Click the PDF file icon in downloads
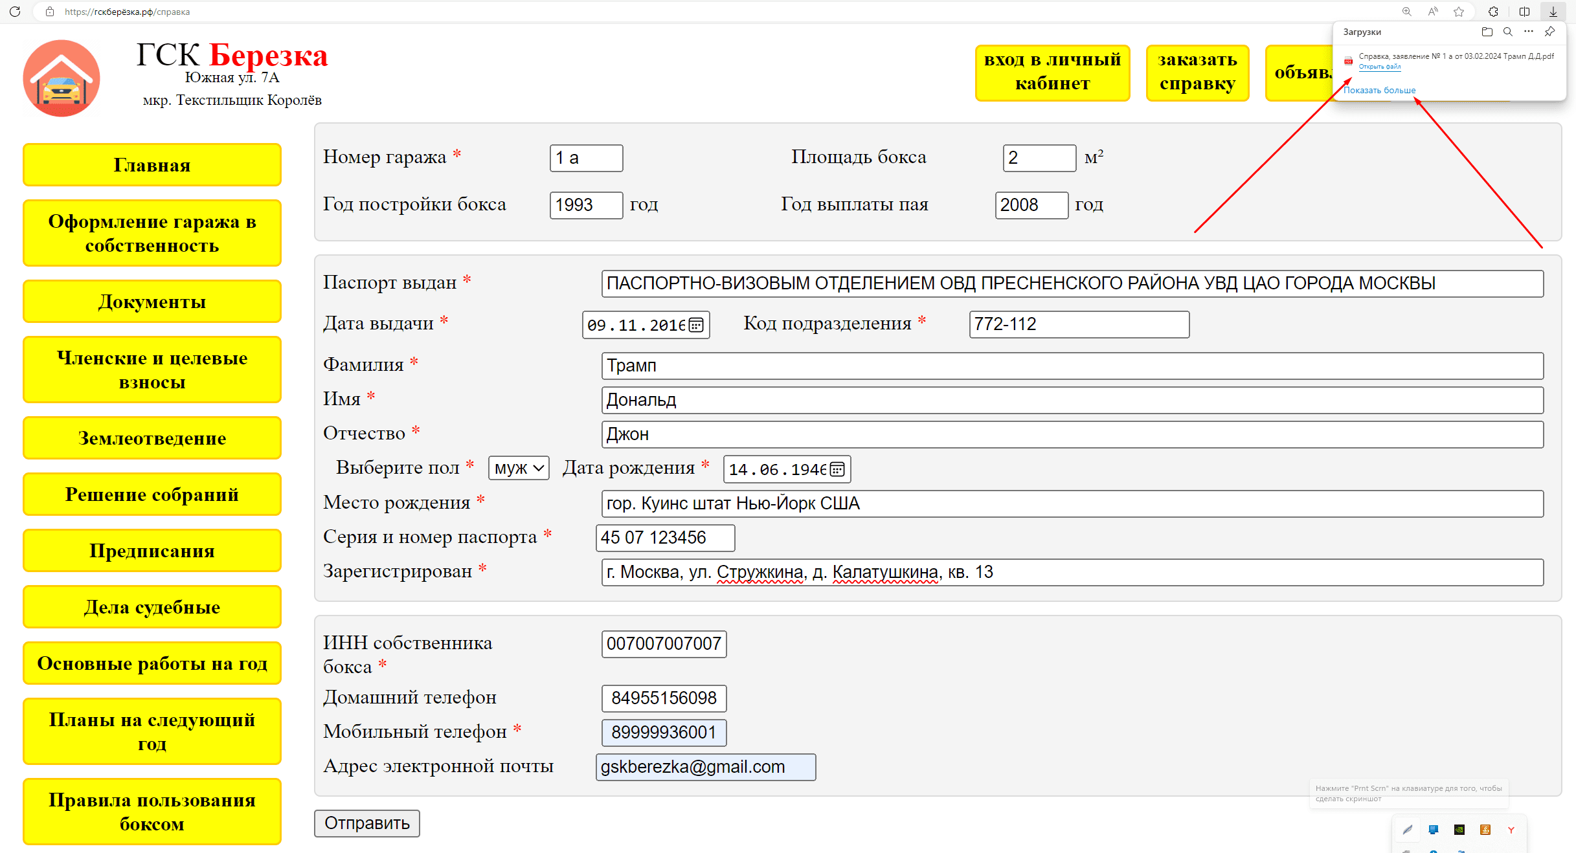 coord(1349,61)
